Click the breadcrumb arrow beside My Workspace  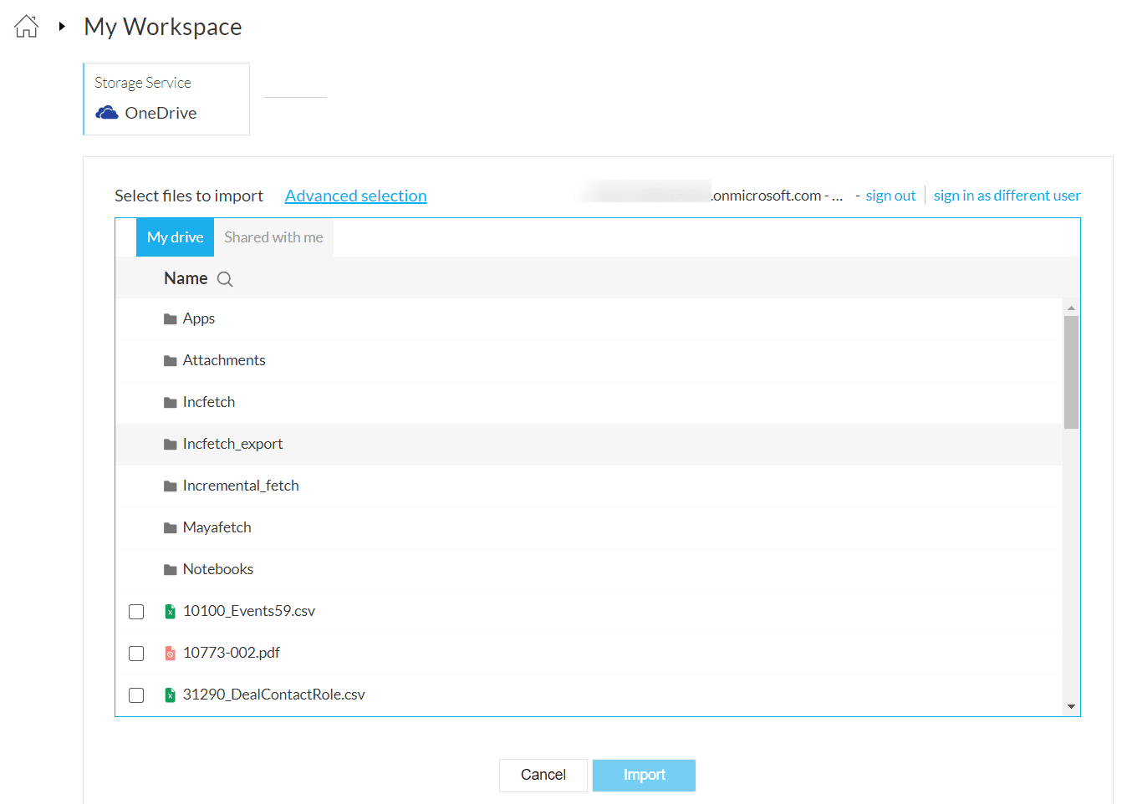click(62, 27)
